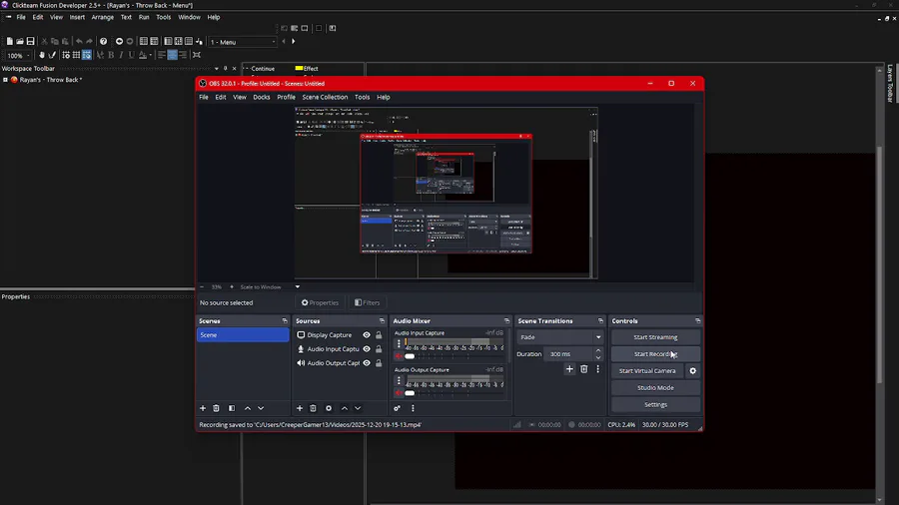Toggle Display Capture visibility eye

(x=367, y=335)
